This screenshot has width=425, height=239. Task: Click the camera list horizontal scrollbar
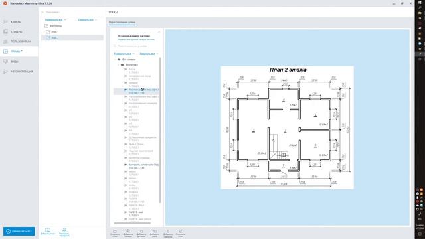click(x=132, y=223)
